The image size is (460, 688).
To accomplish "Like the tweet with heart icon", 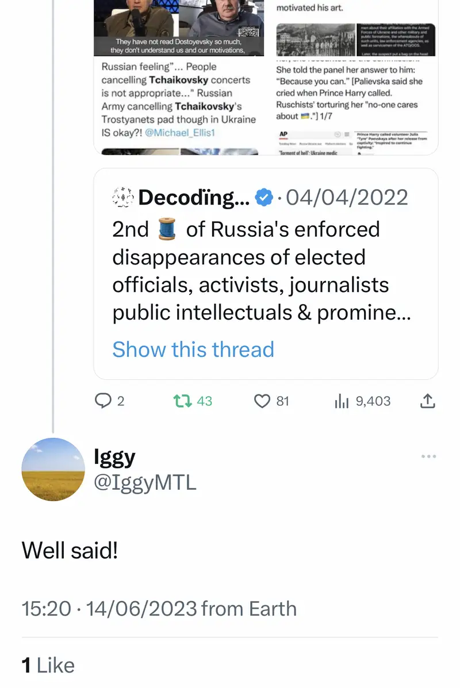I will pos(262,401).
